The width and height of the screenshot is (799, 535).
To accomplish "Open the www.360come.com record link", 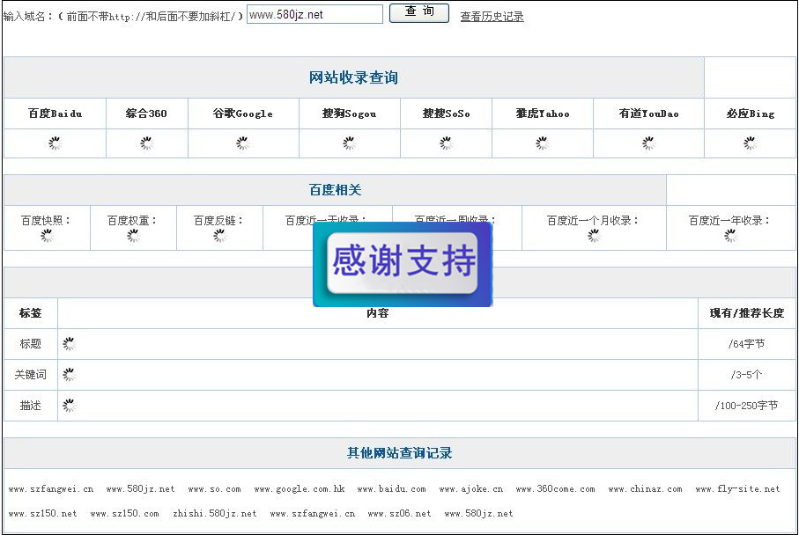I will 556,489.
